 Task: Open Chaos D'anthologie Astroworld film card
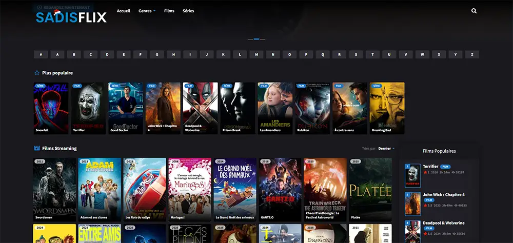pyautogui.click(x=325, y=190)
